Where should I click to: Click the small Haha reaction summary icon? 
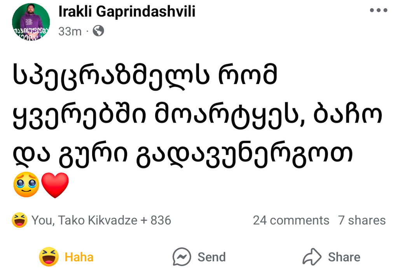(x=19, y=220)
